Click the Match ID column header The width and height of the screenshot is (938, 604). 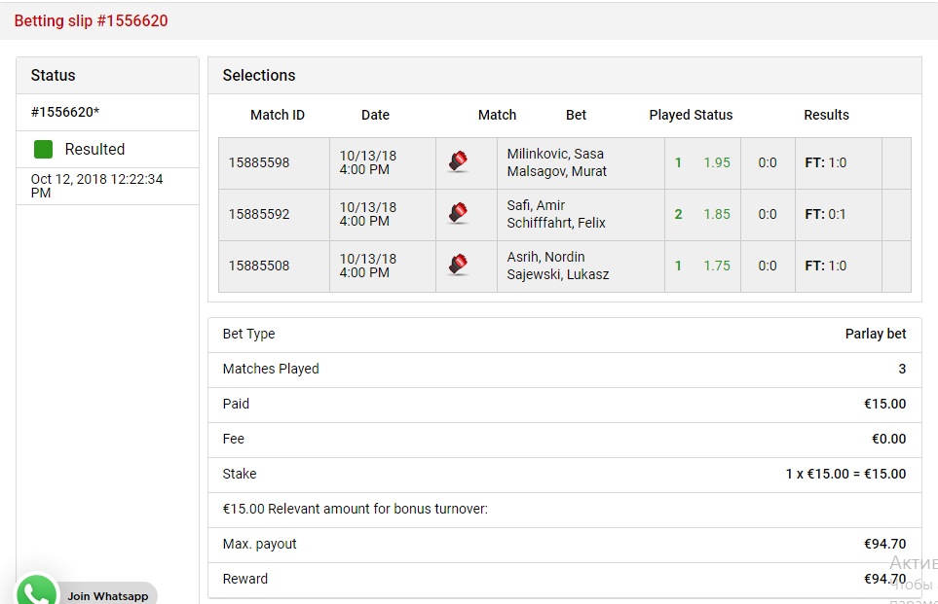click(x=278, y=115)
